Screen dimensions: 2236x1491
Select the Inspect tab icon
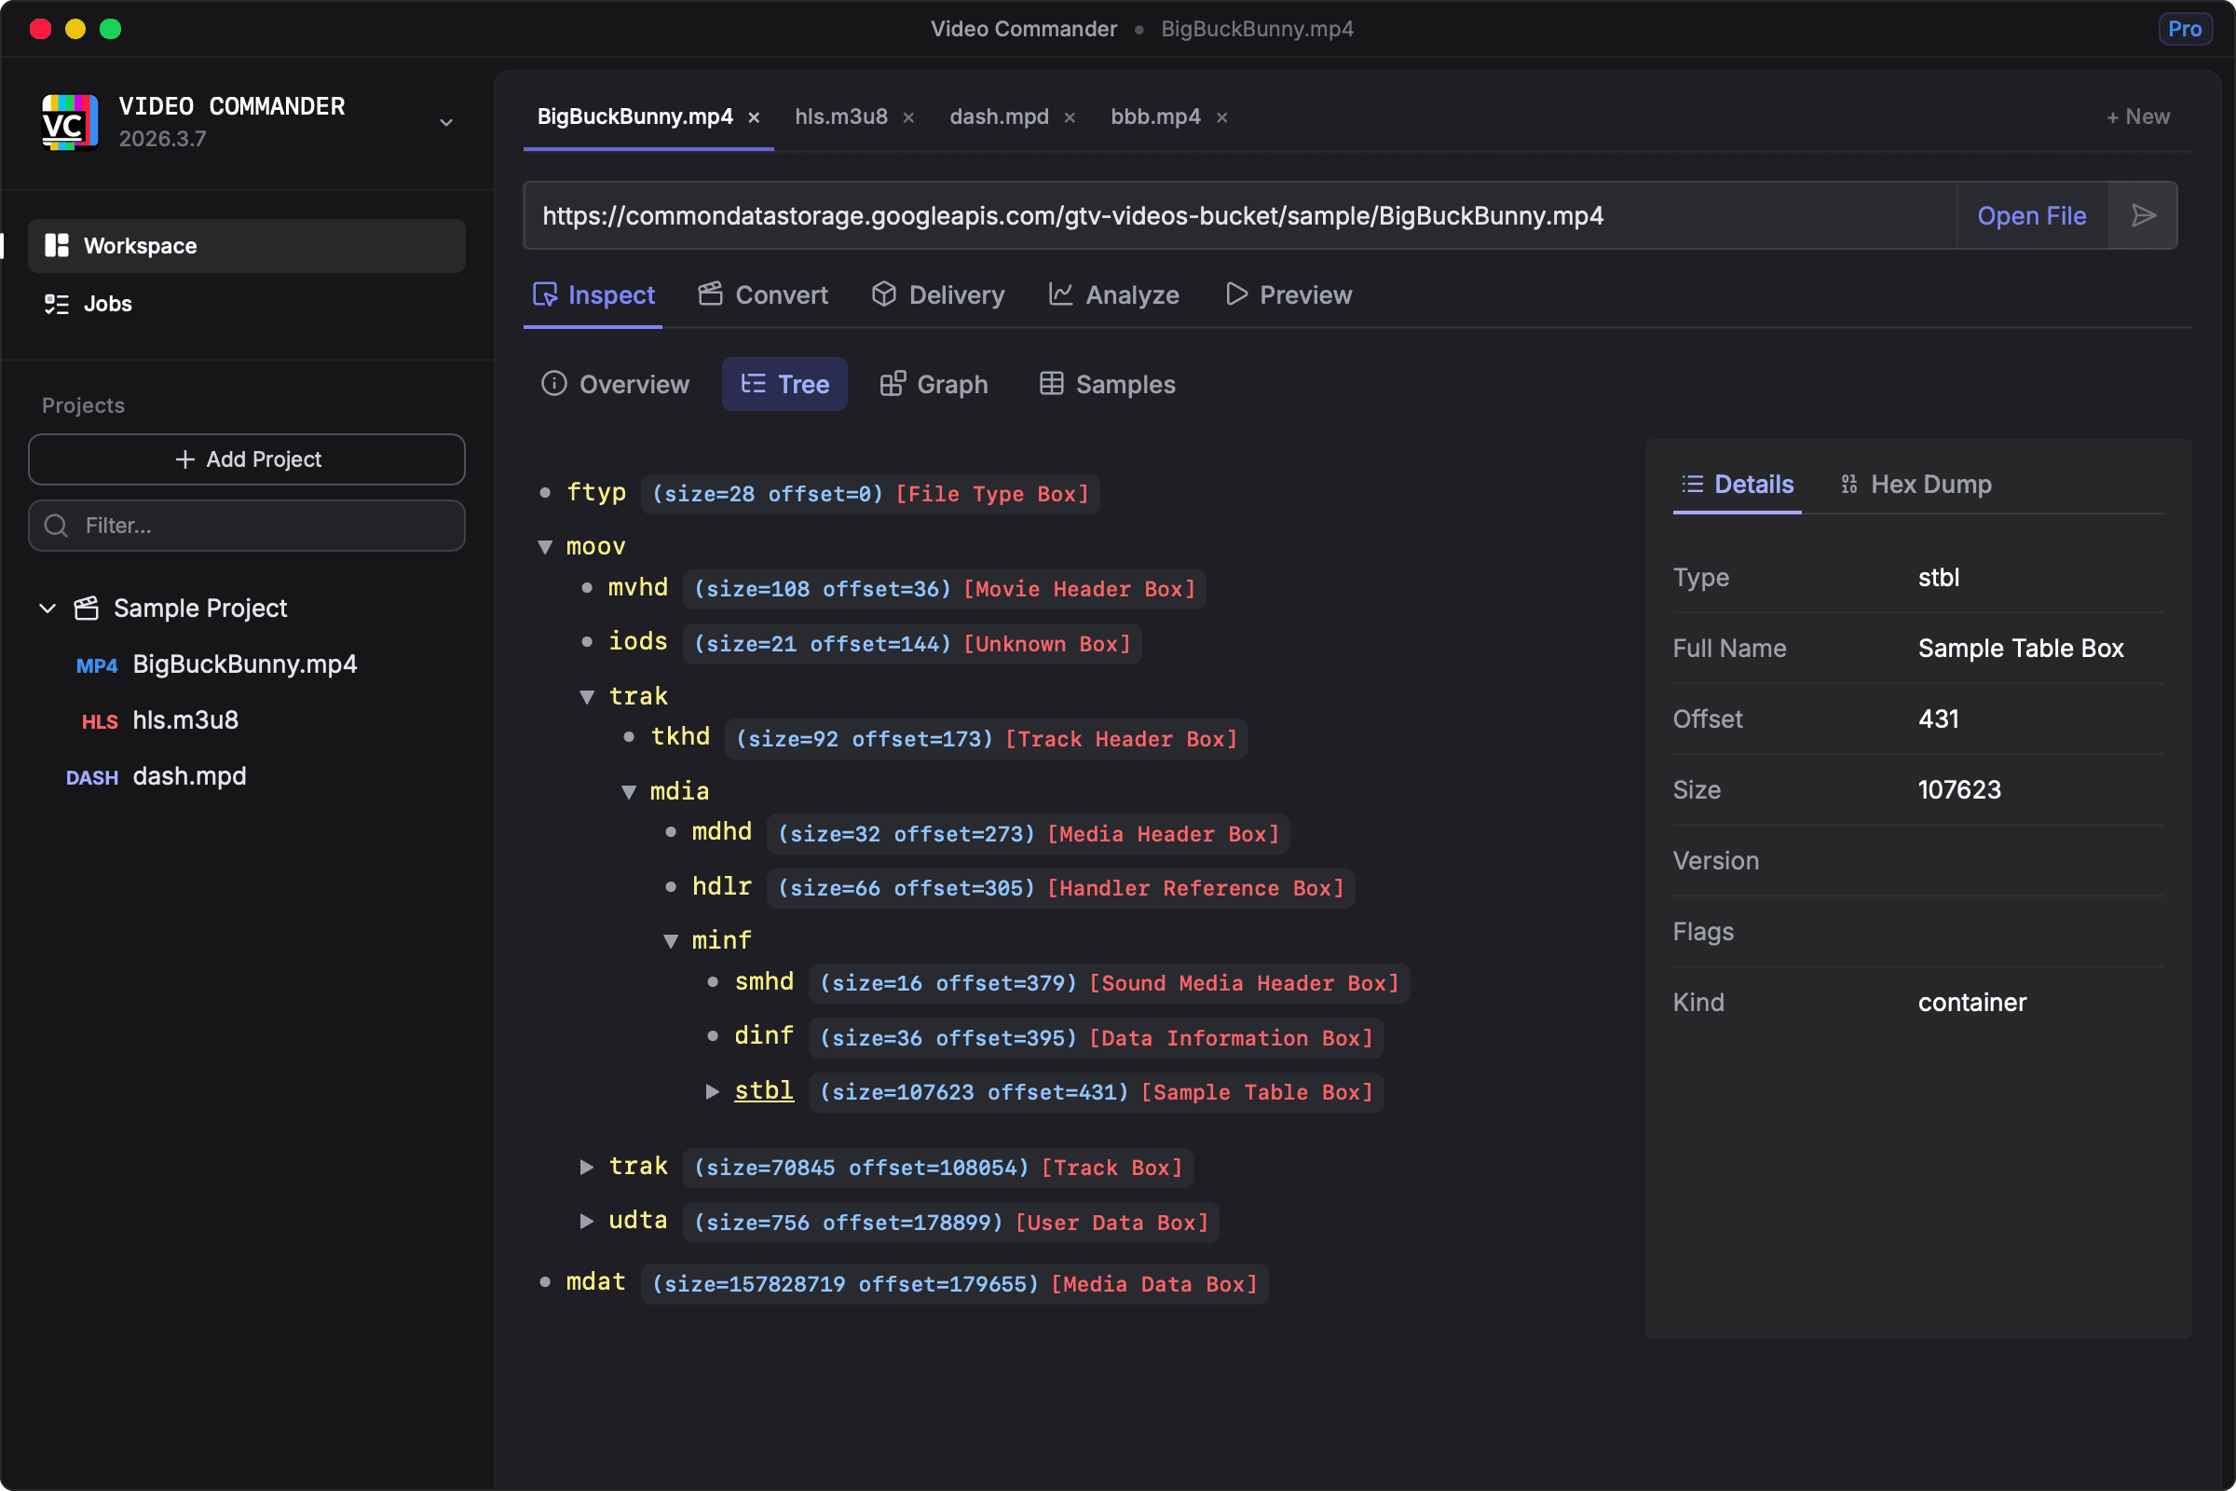(x=545, y=294)
